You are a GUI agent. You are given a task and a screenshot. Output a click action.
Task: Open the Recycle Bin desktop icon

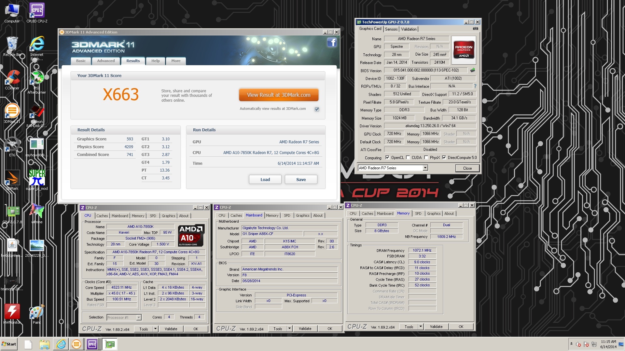[x=12, y=46]
